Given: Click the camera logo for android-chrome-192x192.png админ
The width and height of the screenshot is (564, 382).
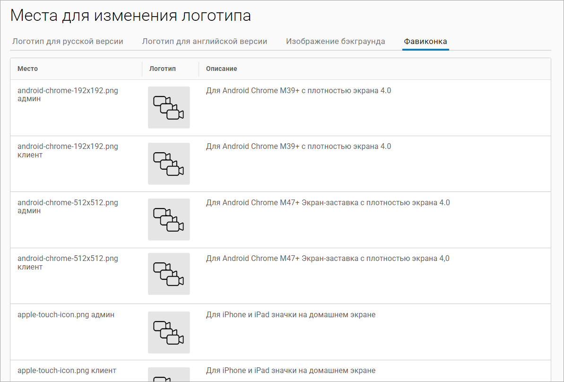Looking at the screenshot, I should [168, 107].
